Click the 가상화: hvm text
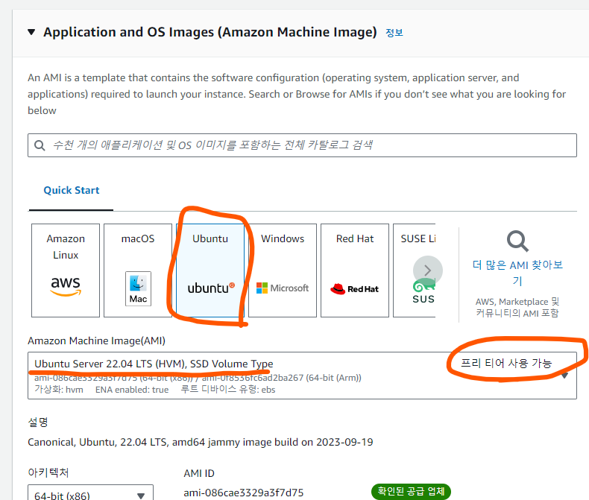This screenshot has width=589, height=500. [x=59, y=389]
